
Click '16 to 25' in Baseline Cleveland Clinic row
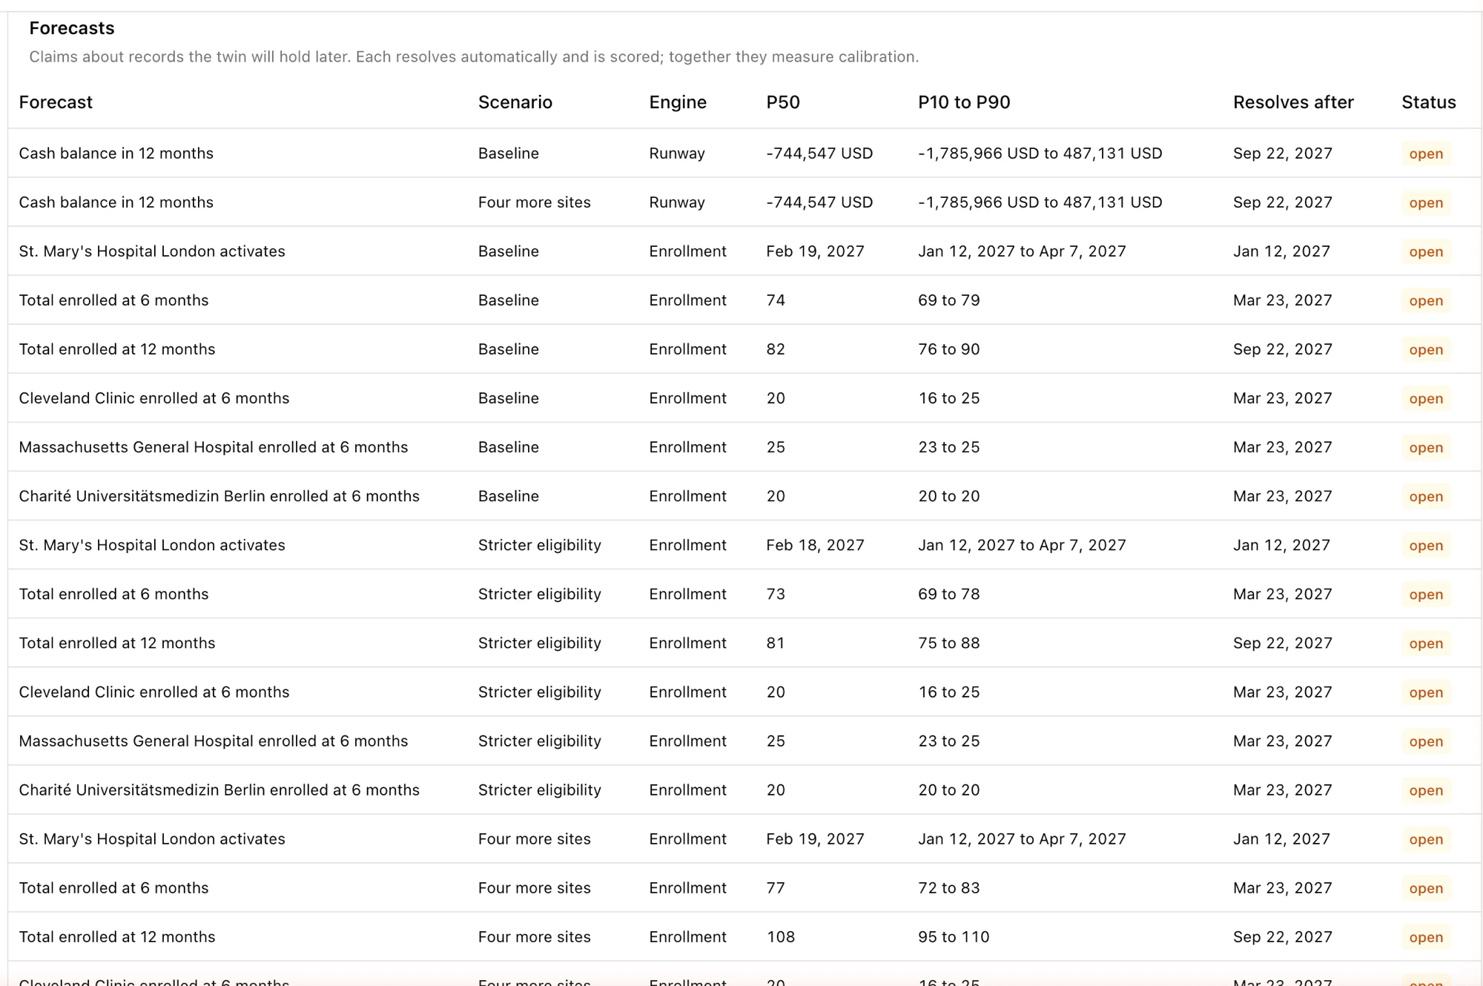click(x=949, y=398)
